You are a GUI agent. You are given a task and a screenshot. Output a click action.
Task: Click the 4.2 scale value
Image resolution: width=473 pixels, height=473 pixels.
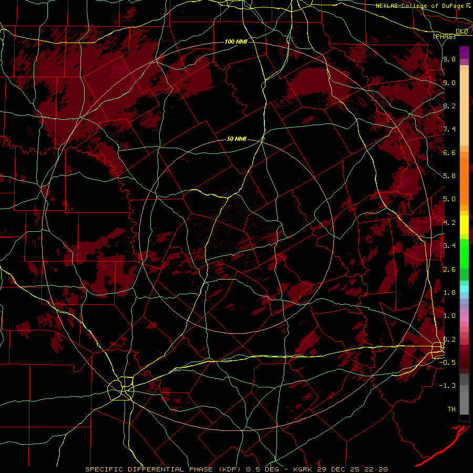coord(449,222)
